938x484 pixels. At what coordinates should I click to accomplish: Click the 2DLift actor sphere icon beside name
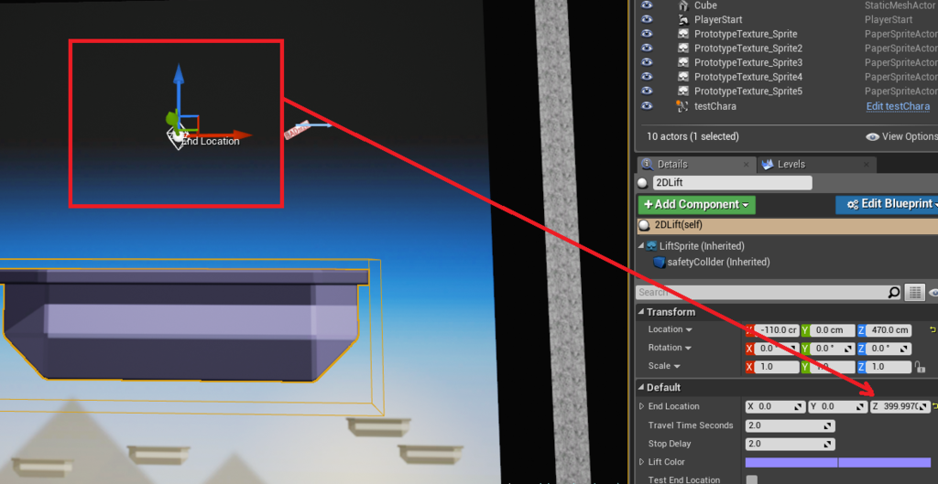click(643, 183)
